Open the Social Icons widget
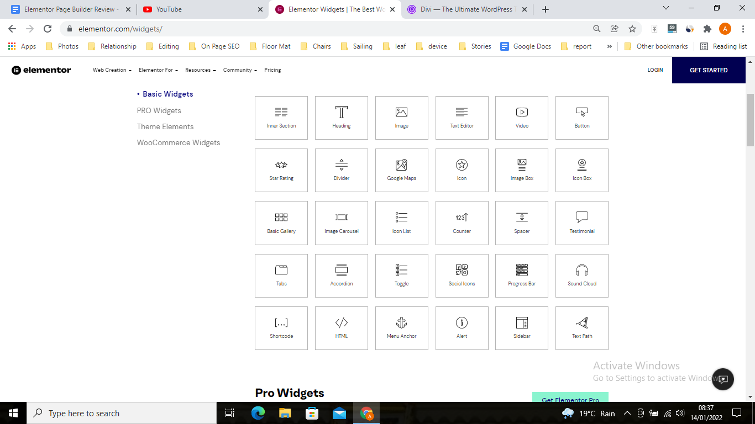Image resolution: width=755 pixels, height=424 pixels. (462, 275)
